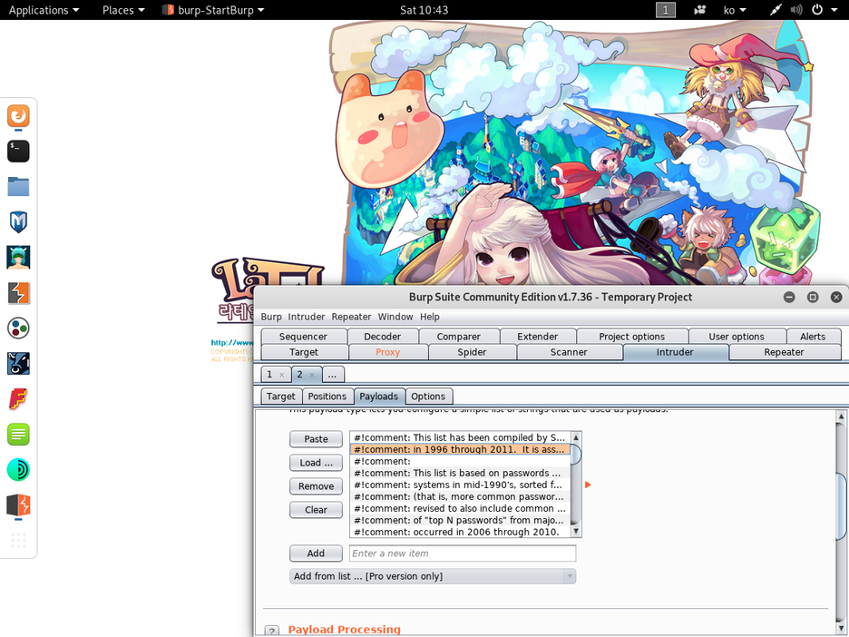
Task: Expand 'Add from list ... [Pro version only]' dropdown
Action: pyautogui.click(x=433, y=576)
